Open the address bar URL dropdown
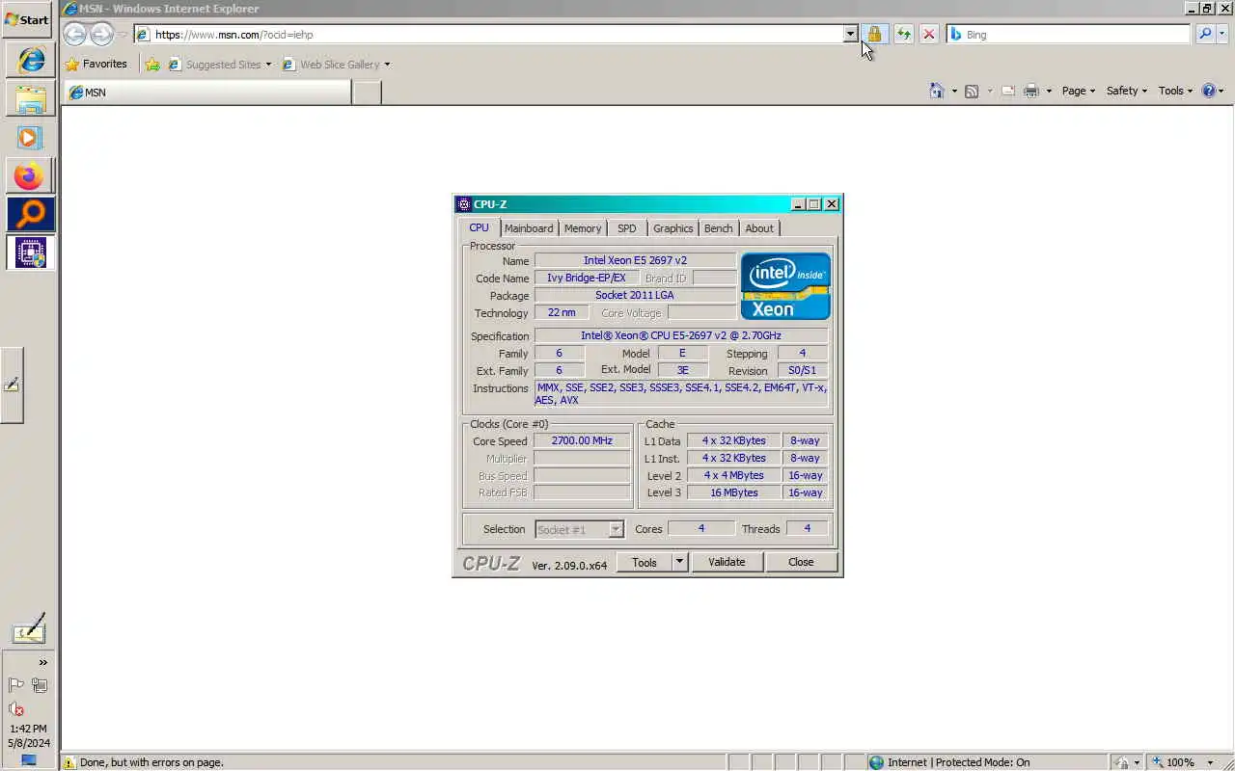Viewport: 1235px width, 771px height. 850,34
